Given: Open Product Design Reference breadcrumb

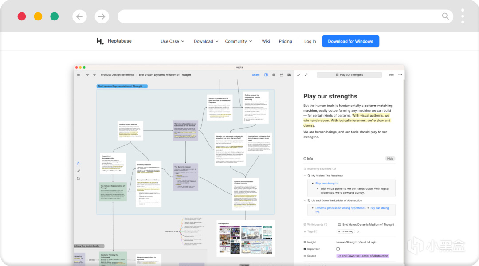Looking at the screenshot, I should 117,75.
